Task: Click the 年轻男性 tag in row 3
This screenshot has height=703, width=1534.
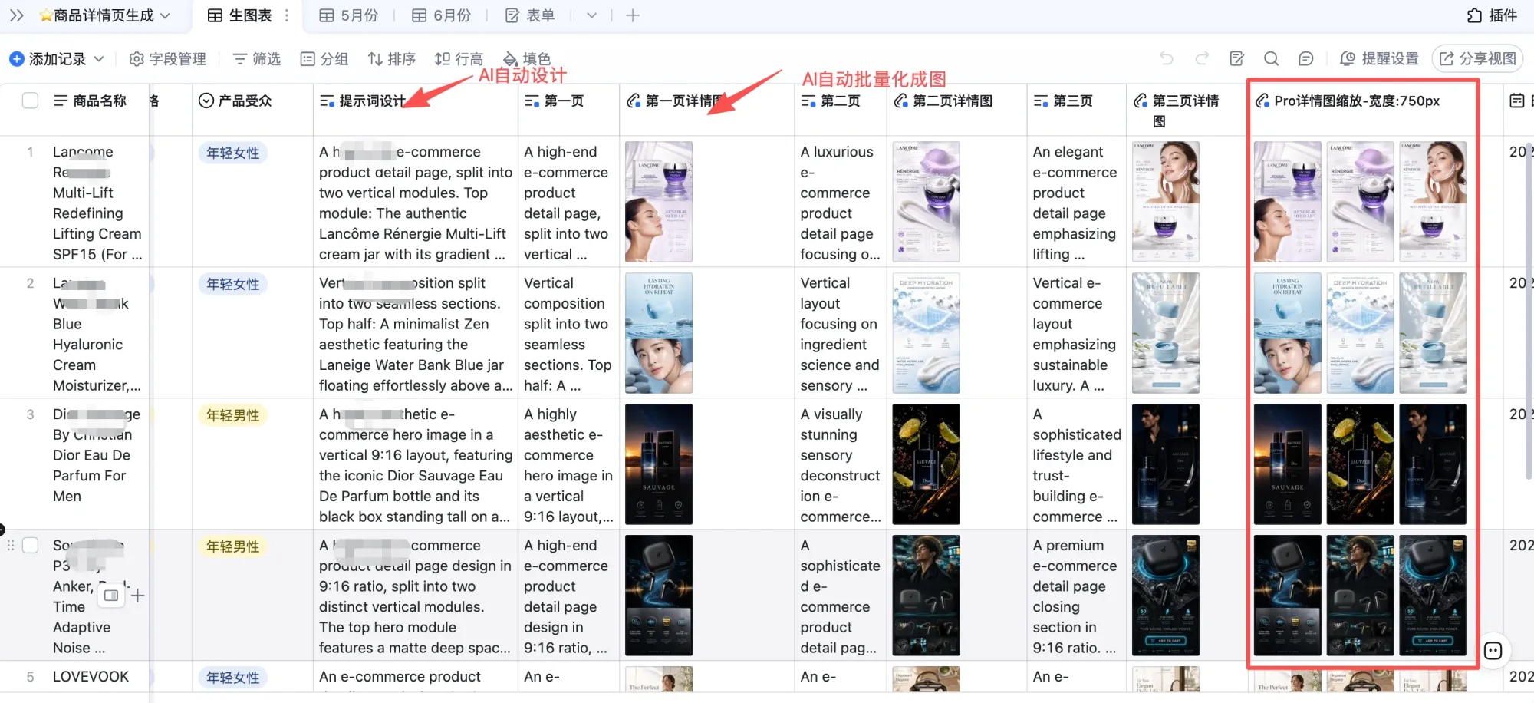Action: pyautogui.click(x=233, y=415)
